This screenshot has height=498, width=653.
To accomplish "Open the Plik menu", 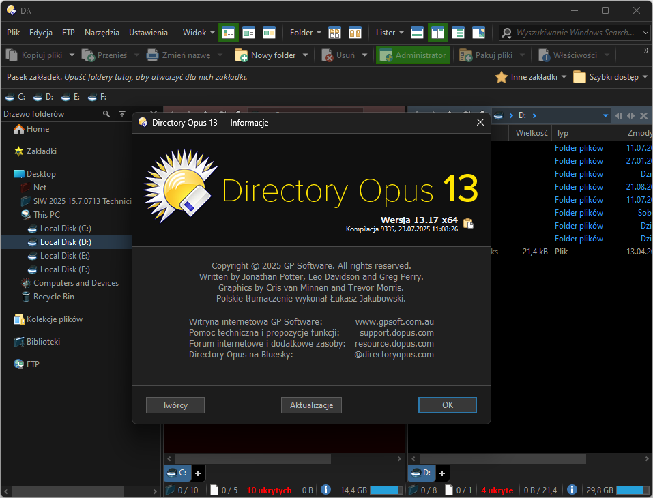I will [14, 33].
